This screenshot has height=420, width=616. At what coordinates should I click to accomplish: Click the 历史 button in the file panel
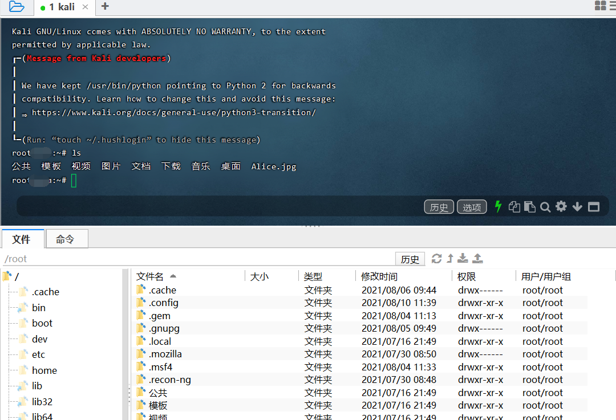tap(410, 258)
